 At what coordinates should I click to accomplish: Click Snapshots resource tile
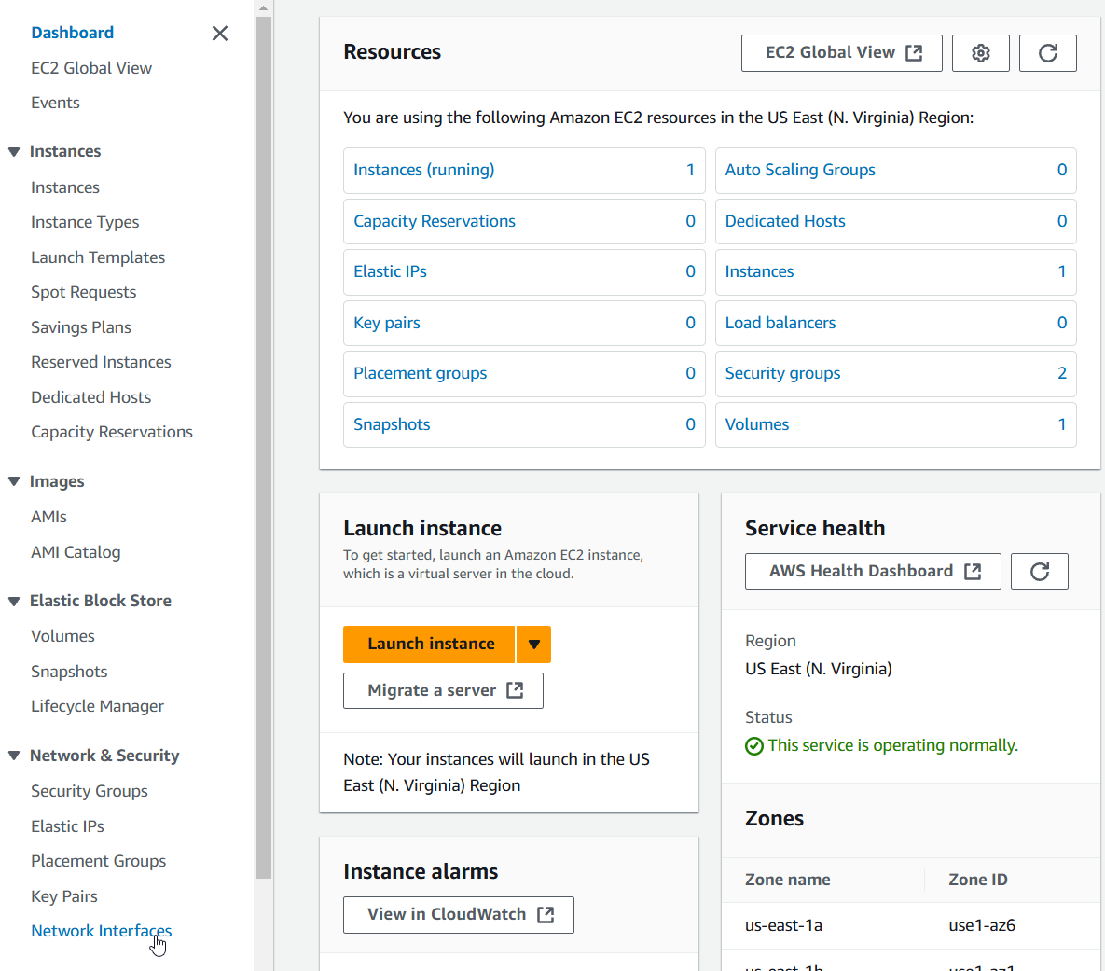coord(524,424)
